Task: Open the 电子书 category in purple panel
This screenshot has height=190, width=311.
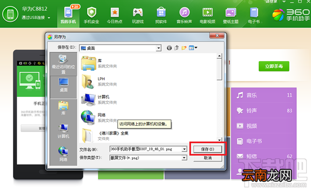Action: [x=264, y=141]
